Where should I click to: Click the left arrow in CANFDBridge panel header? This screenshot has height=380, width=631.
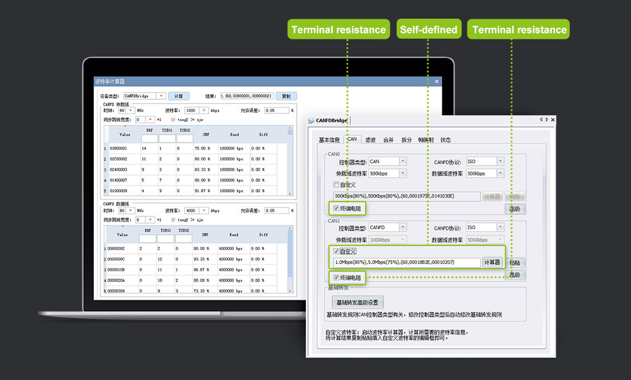coord(541,120)
